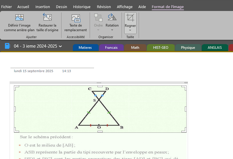
Task: Click the notebook icon beside the notebook name
Action: coord(8,46)
